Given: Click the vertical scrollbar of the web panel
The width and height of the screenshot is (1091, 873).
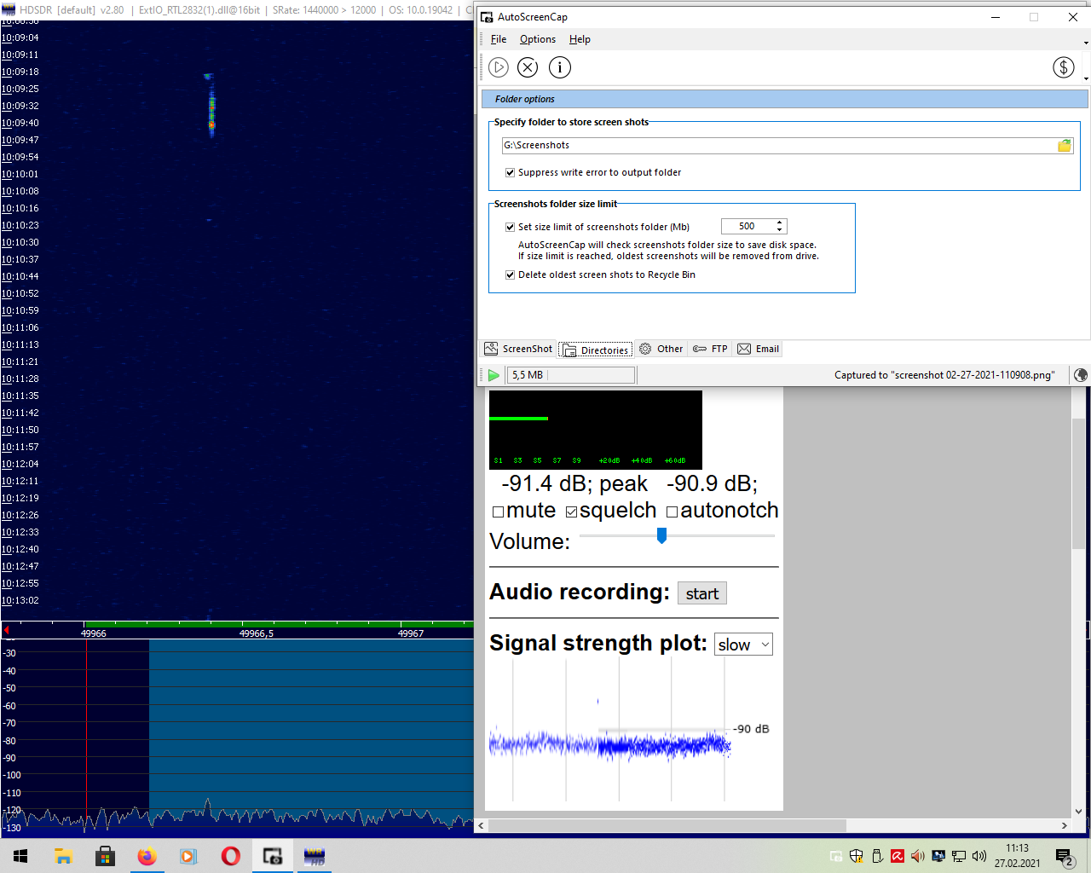Looking at the screenshot, I should point(1078,484).
